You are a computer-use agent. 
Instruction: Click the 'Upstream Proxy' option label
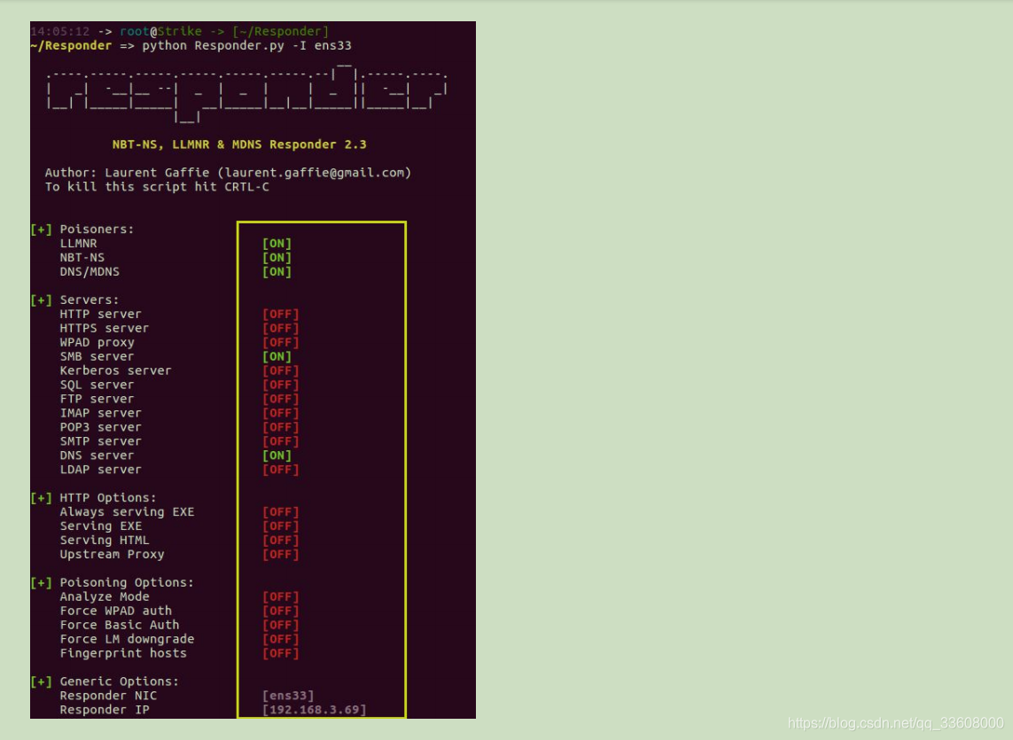point(112,555)
